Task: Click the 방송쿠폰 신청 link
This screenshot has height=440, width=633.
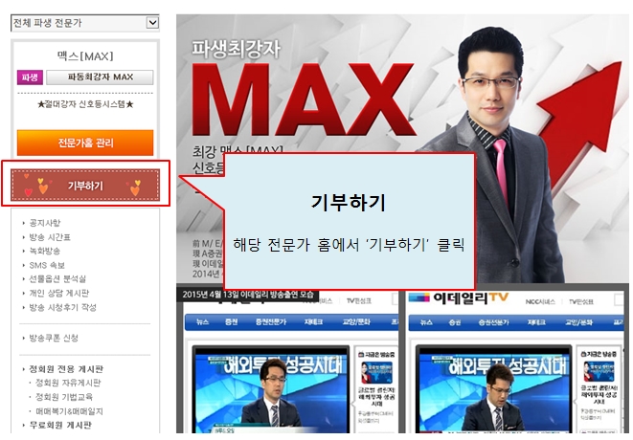Action: coord(54,338)
